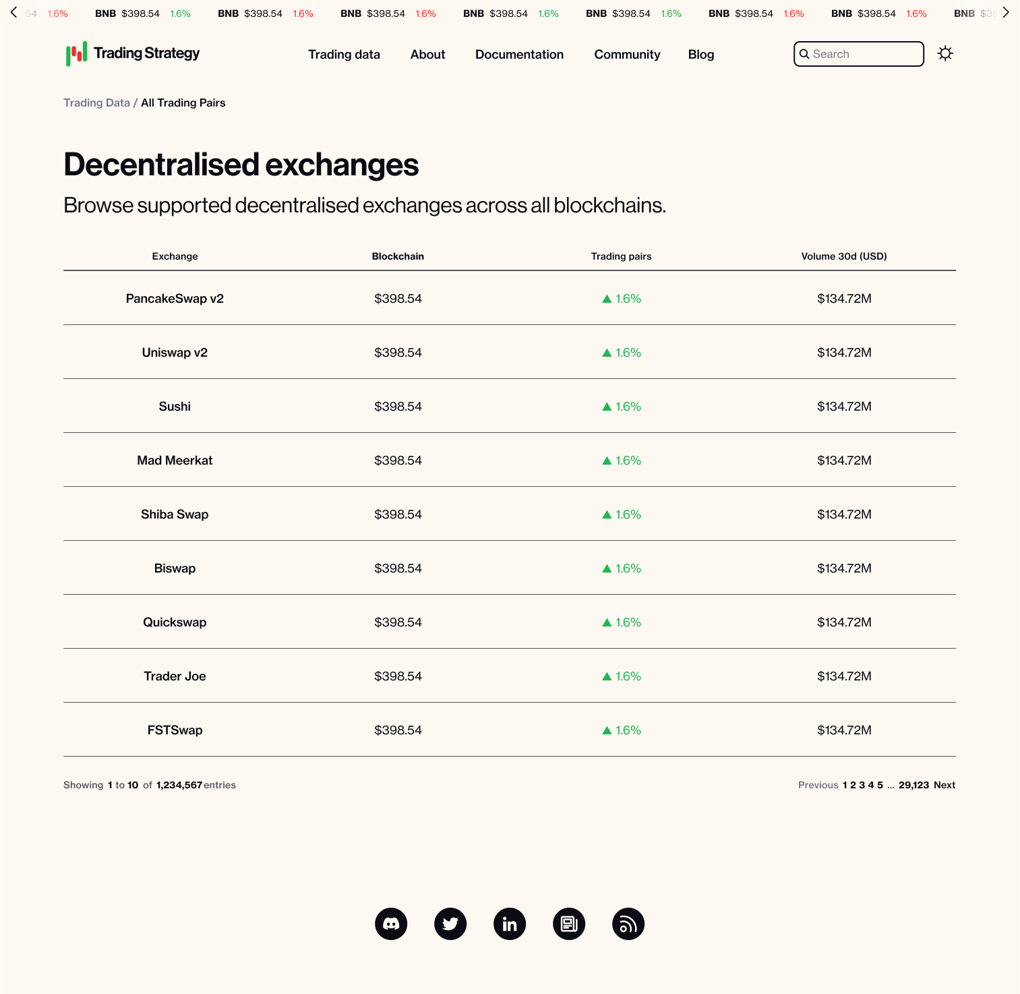This screenshot has width=1020, height=994.
Task: Select the candlestick chart logo mark
Action: (x=76, y=53)
